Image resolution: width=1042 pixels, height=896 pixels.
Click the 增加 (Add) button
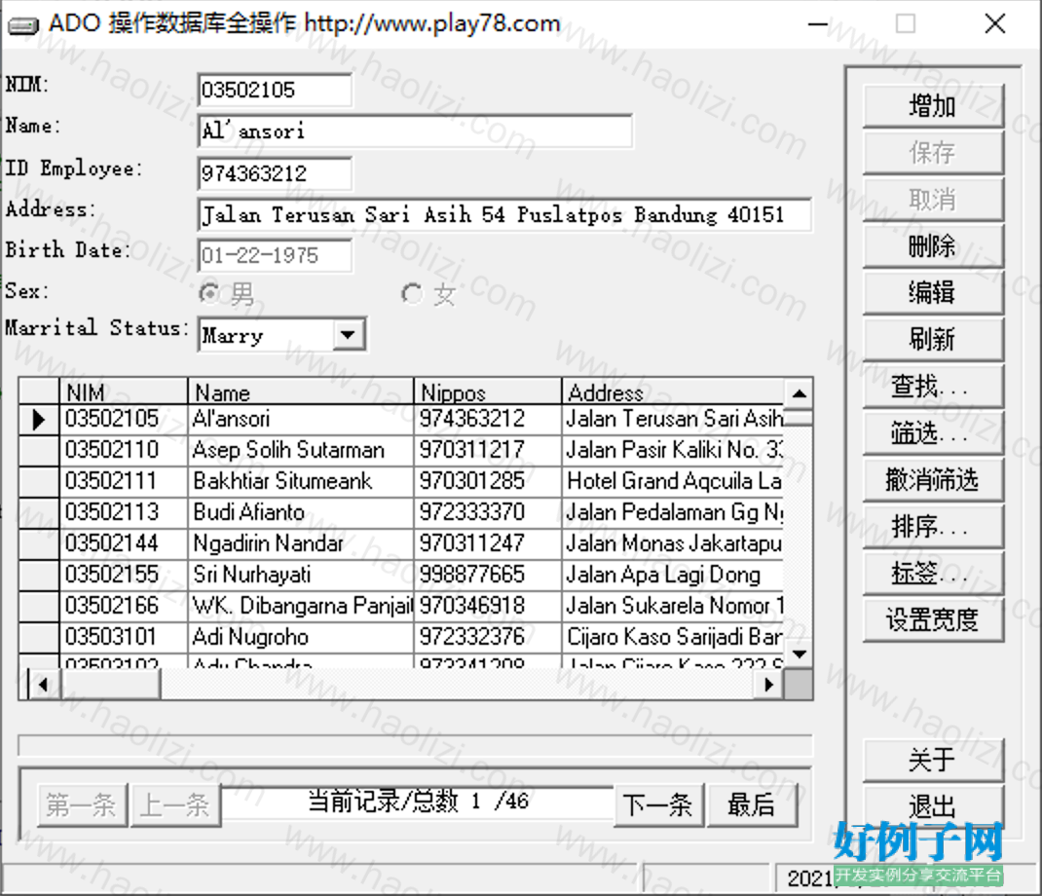coord(933,106)
